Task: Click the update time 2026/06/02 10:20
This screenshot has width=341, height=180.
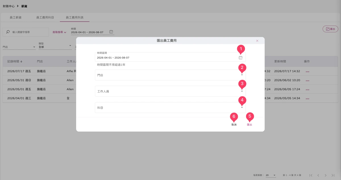Action: 287,80
